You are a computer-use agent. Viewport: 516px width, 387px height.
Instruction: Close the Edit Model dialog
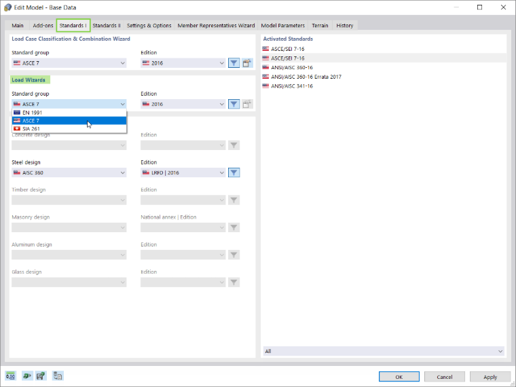coord(503,7)
